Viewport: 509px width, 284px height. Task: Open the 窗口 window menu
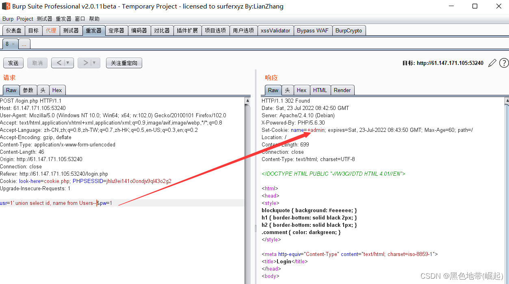click(80, 19)
